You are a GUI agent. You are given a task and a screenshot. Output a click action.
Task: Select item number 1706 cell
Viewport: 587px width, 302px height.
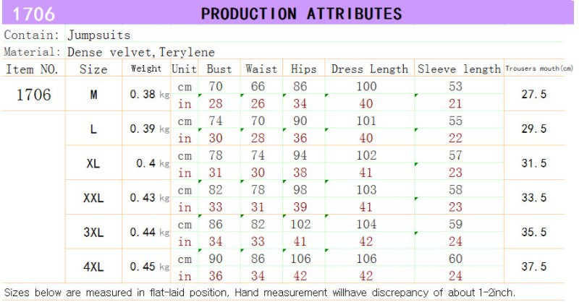click(34, 95)
